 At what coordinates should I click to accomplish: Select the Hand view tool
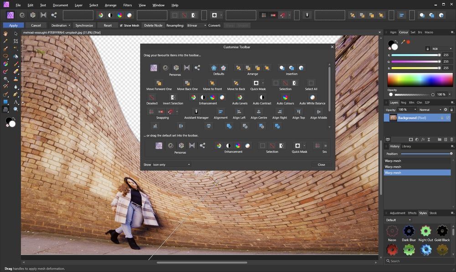[x=5, y=34]
